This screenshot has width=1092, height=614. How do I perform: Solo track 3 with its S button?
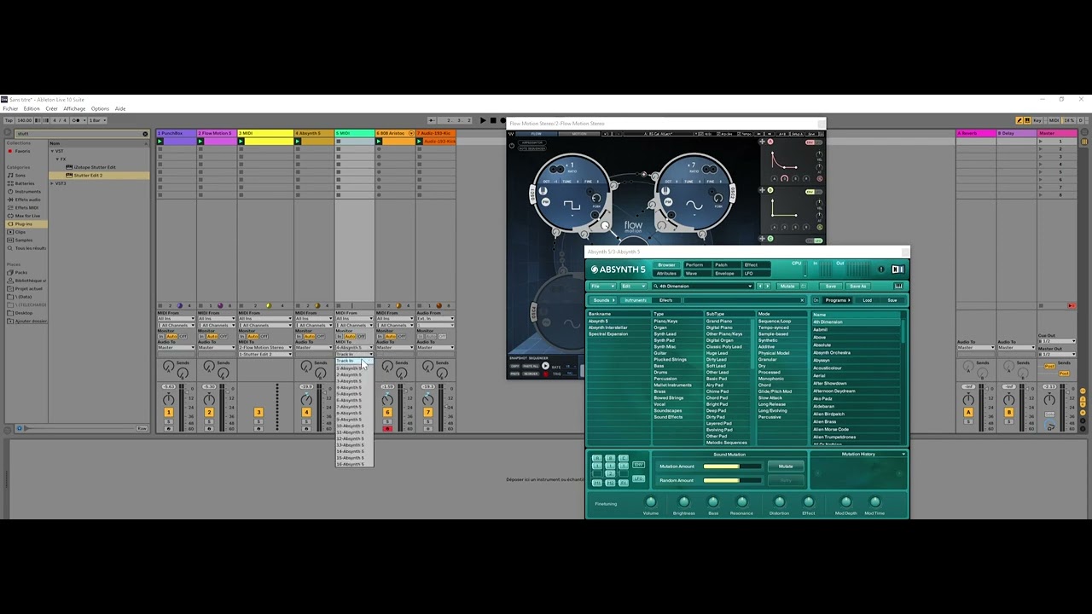coord(258,420)
